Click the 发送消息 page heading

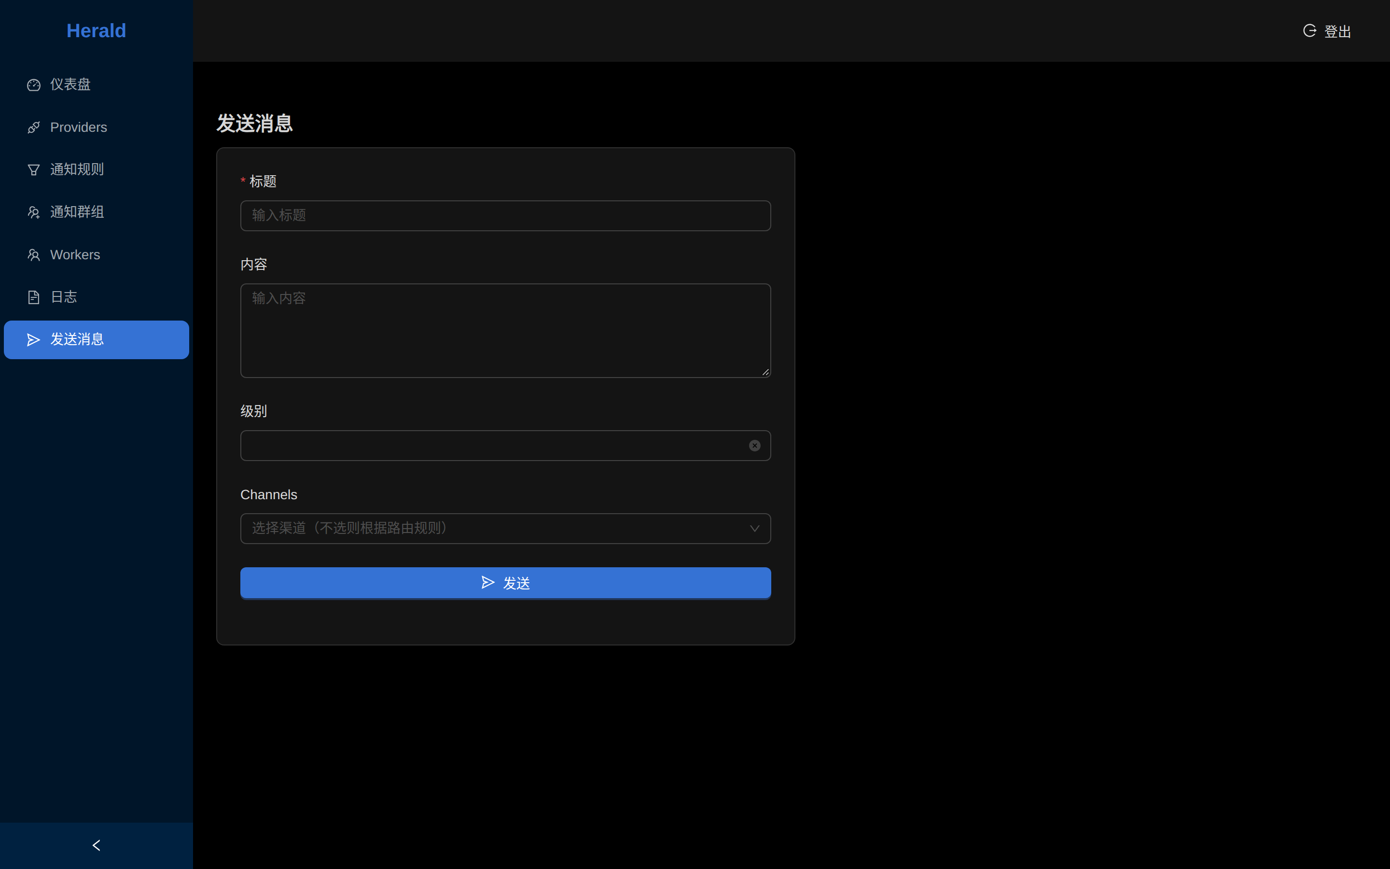coord(254,124)
